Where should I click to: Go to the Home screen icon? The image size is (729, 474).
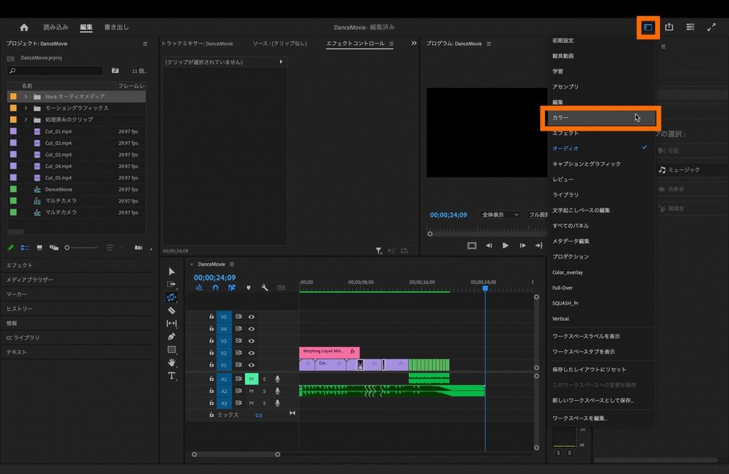pos(24,27)
